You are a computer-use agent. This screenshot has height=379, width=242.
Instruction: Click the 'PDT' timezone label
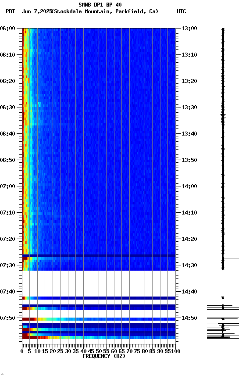tap(11, 11)
